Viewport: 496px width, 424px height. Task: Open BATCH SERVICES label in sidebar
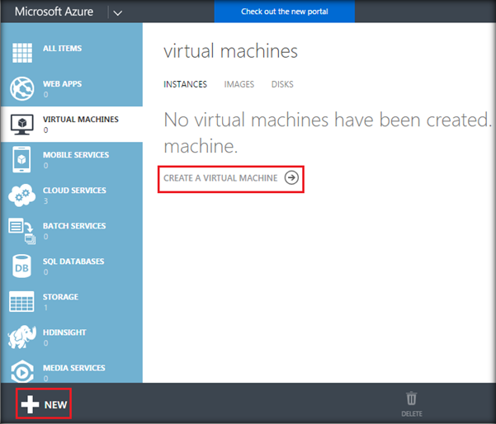pyautogui.click(x=74, y=226)
